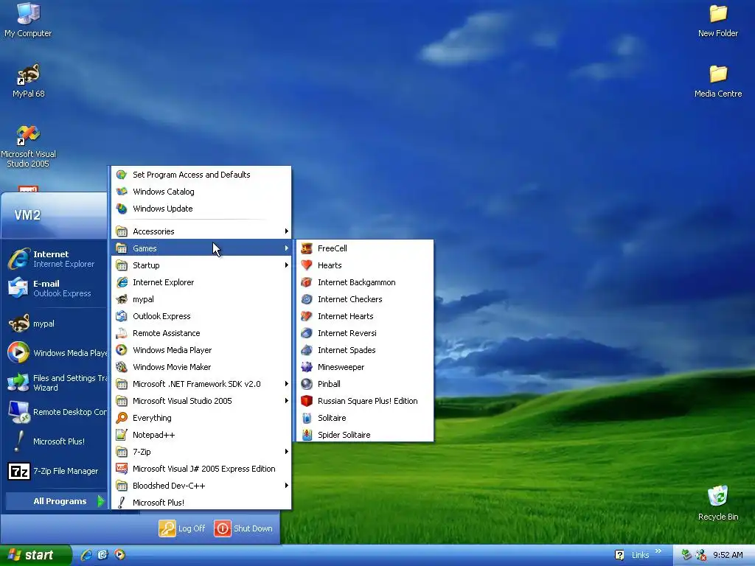Click the Log Off button

(x=182, y=528)
